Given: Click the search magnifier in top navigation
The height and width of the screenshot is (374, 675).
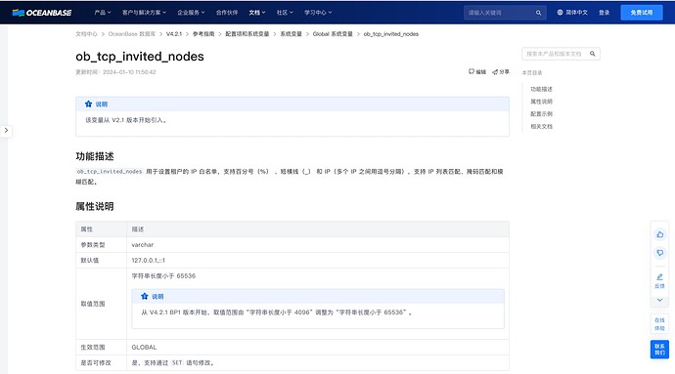Looking at the screenshot, I should (539, 13).
